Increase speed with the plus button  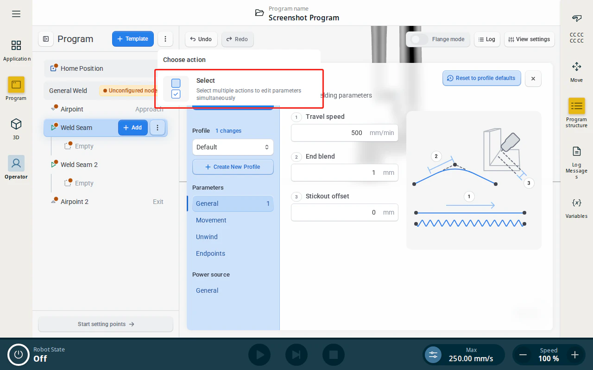point(575,355)
